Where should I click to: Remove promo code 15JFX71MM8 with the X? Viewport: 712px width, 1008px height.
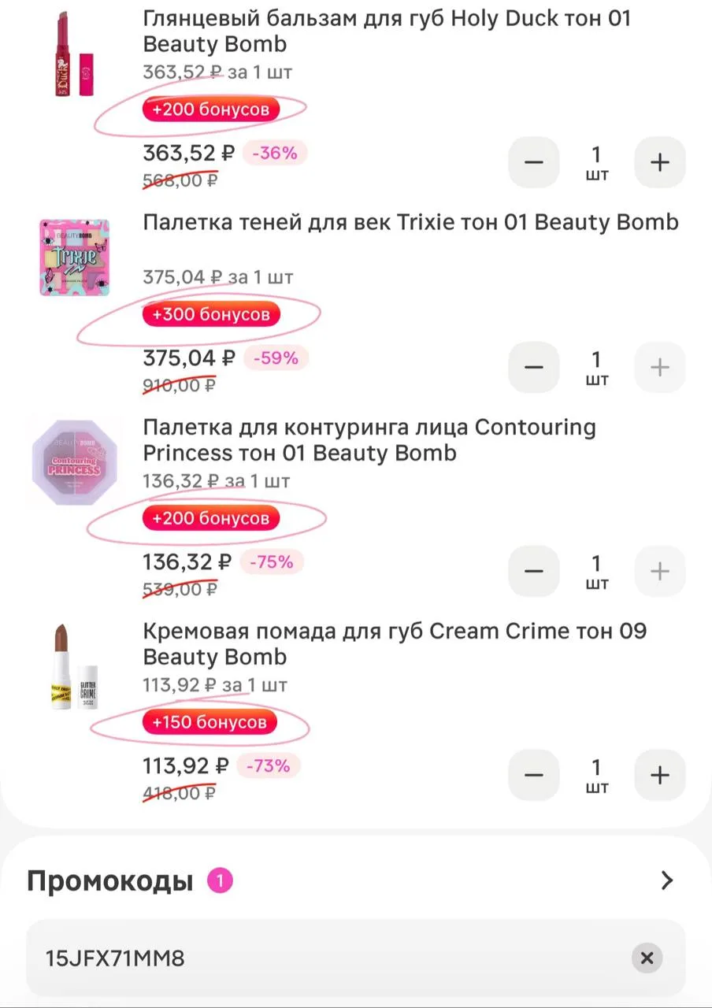(x=647, y=958)
